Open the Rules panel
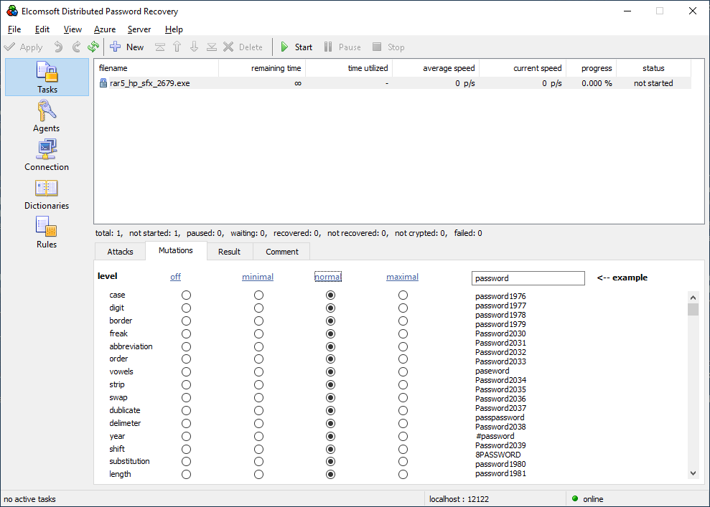710x507 pixels. click(x=47, y=232)
